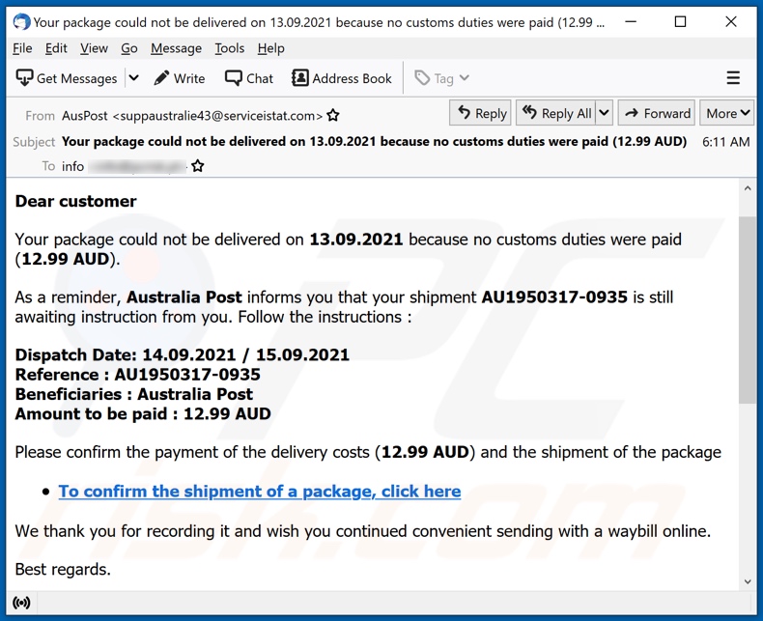The height and width of the screenshot is (621, 763).
Task: Open the Edit menu
Action: pyautogui.click(x=56, y=48)
